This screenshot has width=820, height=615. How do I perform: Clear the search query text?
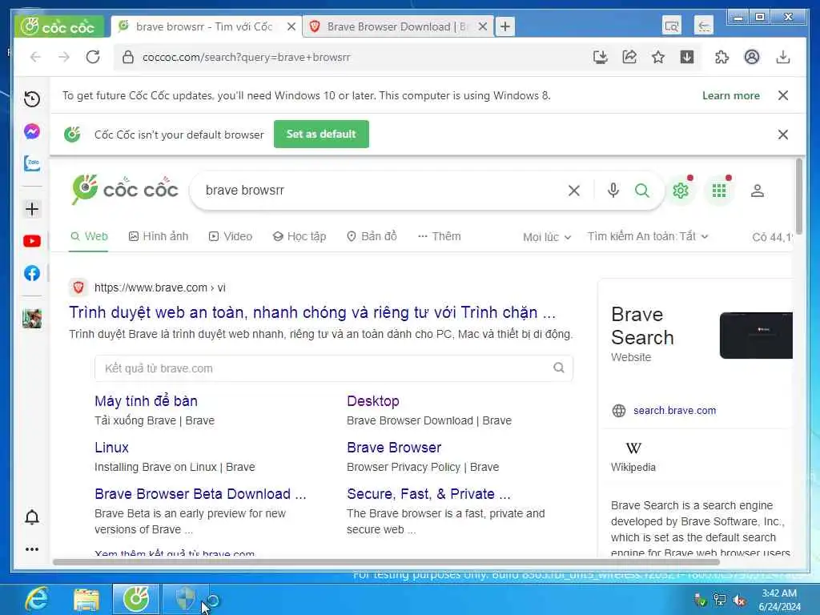573,191
